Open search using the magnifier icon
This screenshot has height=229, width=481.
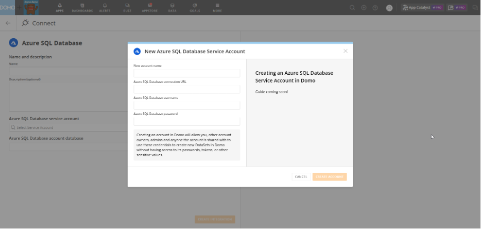(352, 8)
